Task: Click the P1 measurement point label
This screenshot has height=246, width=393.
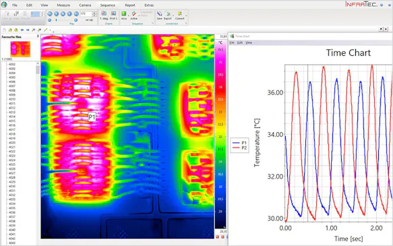Action: [x=92, y=117]
